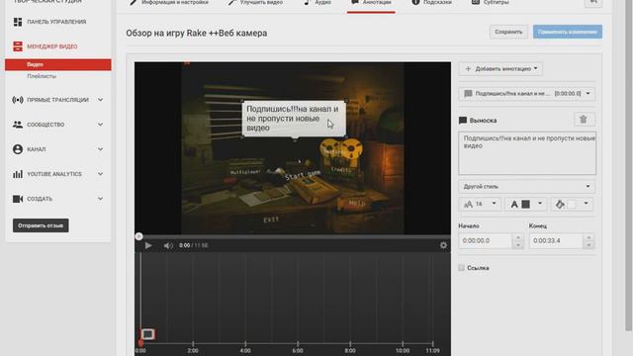Click the YouTube Analytics bar chart icon
The image size is (633, 356).
(x=18, y=174)
